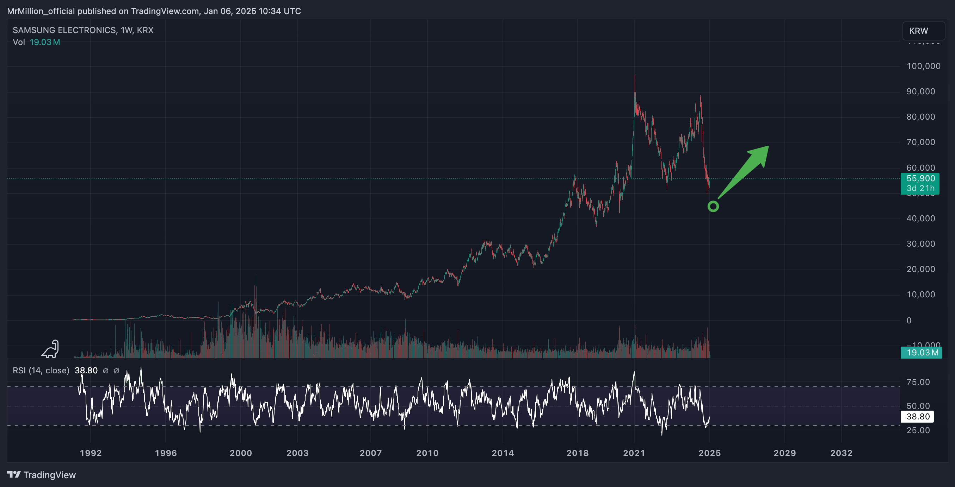The width and height of the screenshot is (955, 487).
Task: Click the 100,000 price axis label
Action: 924,66
